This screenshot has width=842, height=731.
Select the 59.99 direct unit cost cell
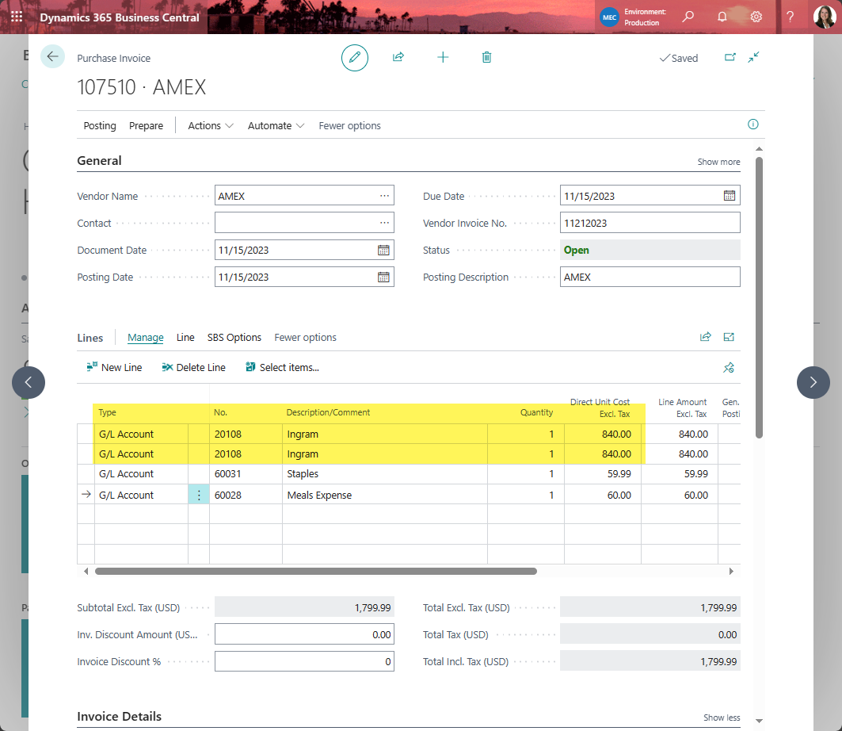[603, 474]
